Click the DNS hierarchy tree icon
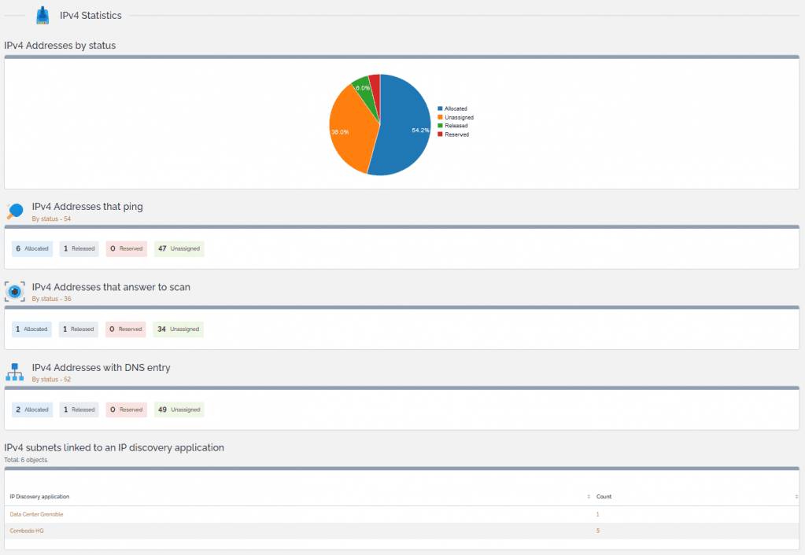Screen dimensions: 805x555 [14, 372]
